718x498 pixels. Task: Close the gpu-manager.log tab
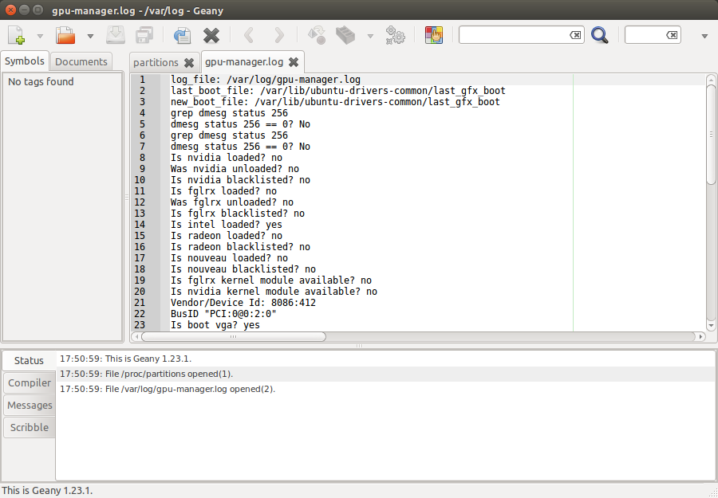[x=294, y=61]
